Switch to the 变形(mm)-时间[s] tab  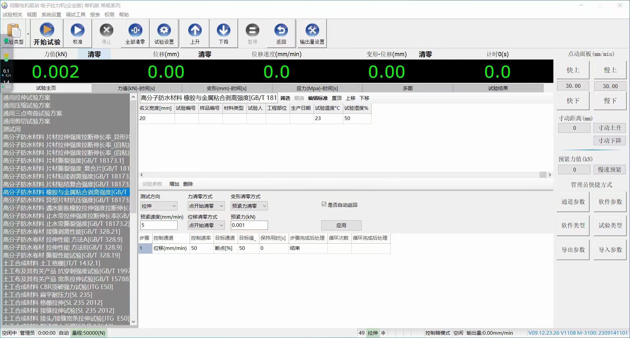click(x=227, y=88)
